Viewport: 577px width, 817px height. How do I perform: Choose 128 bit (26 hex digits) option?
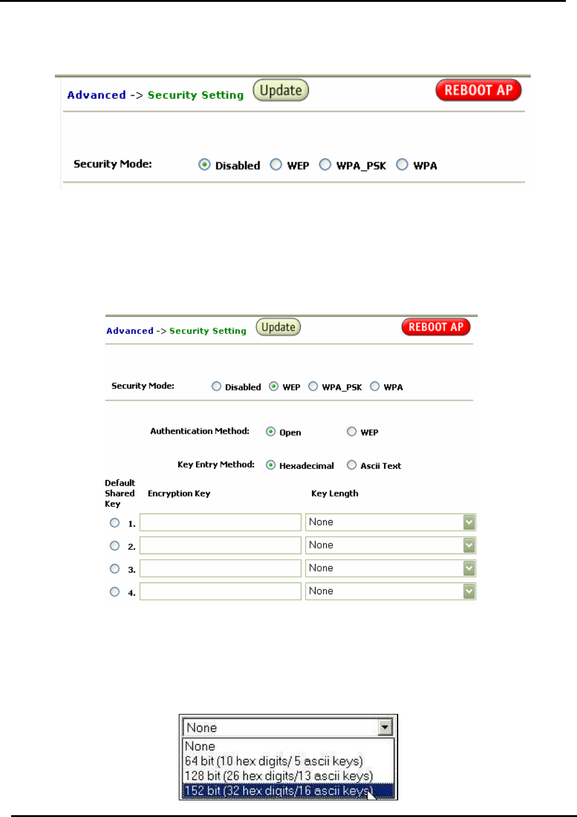(x=288, y=776)
